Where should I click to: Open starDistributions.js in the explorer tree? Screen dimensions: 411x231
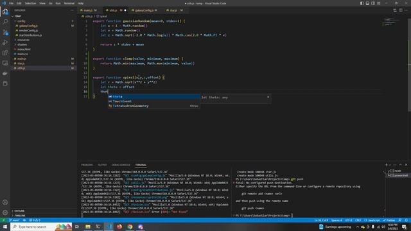tap(44, 35)
